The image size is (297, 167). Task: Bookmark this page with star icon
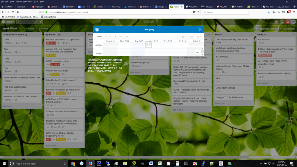[x=199, y=12]
